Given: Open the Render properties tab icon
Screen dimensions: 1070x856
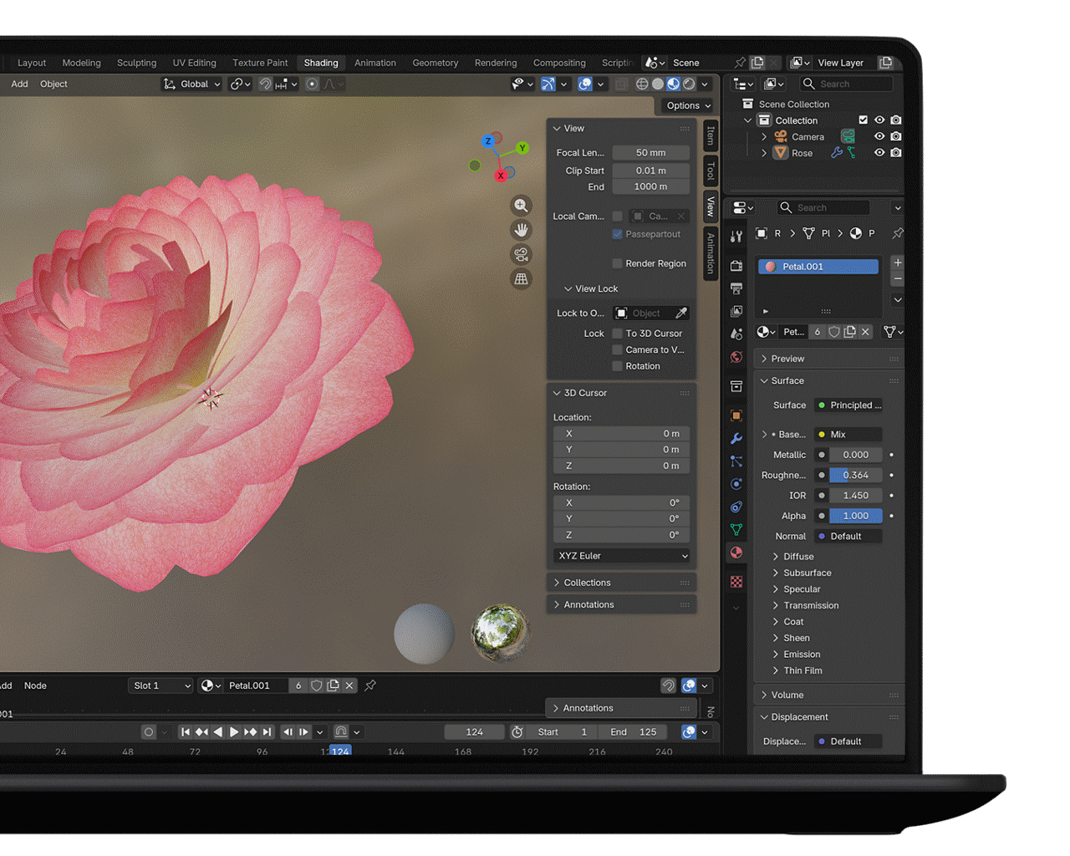Looking at the screenshot, I should pos(736,266).
